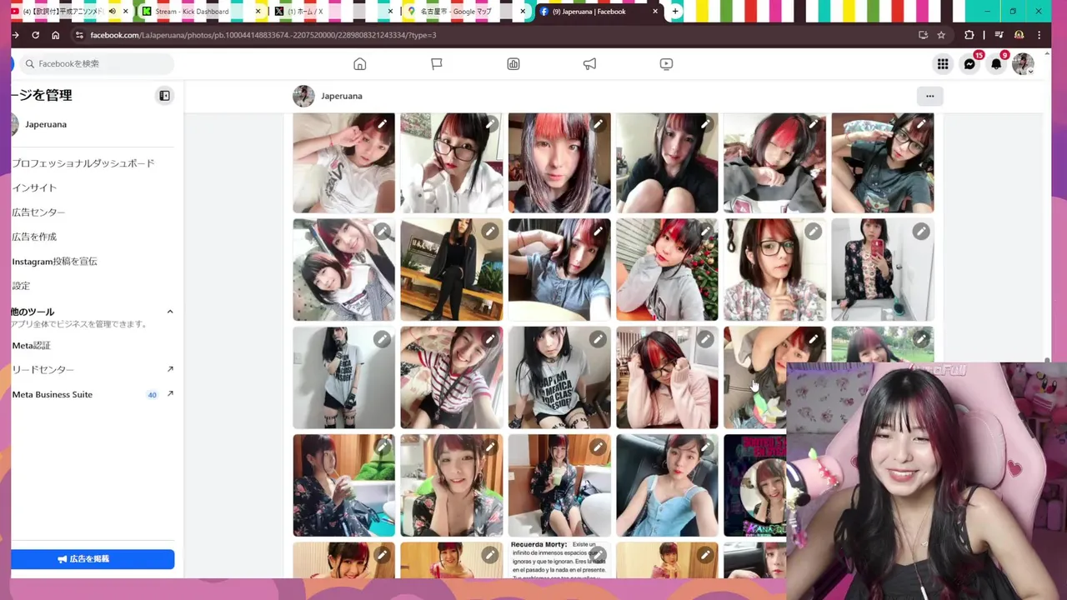
Task: Open browser extensions puzzle icon
Action: [969, 35]
